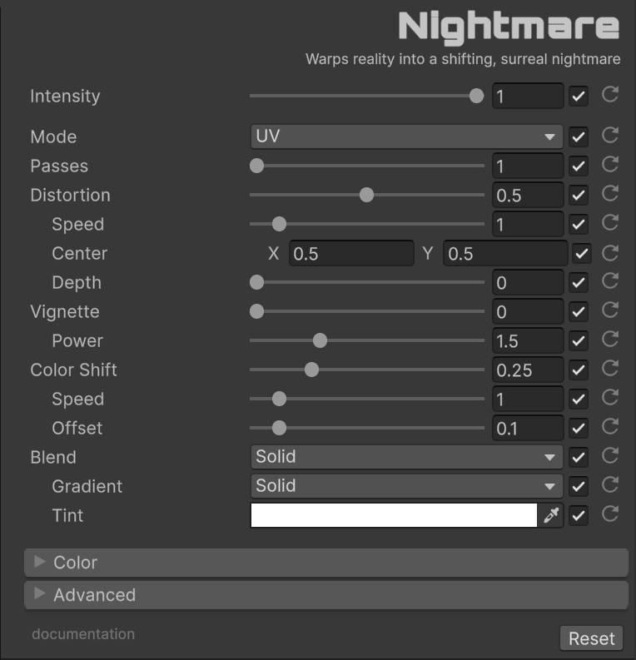Viewport: 636px width, 660px height.
Task: Click the Reset button
Action: point(591,638)
